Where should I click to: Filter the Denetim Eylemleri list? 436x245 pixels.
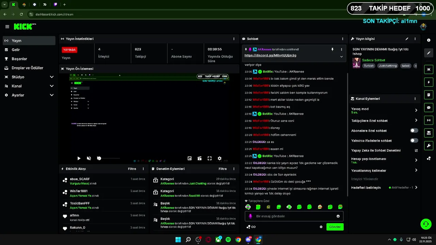tap(222, 169)
